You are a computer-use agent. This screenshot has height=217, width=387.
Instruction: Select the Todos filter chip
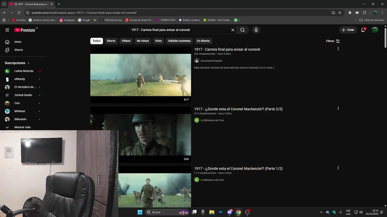[96, 41]
